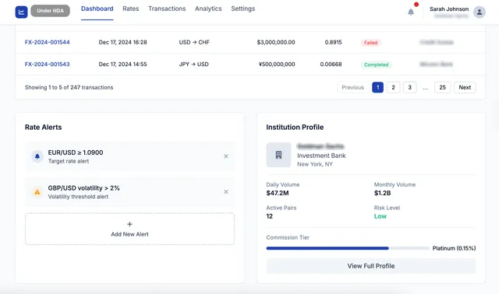
Task: Click the Platinum (0.15%) tier label
Action: click(x=454, y=248)
